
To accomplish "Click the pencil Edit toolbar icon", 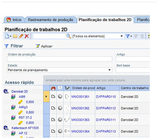I will pyautogui.click(x=21, y=36).
